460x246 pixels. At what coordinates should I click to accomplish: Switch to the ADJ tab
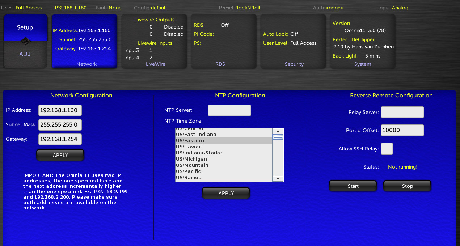(25, 54)
